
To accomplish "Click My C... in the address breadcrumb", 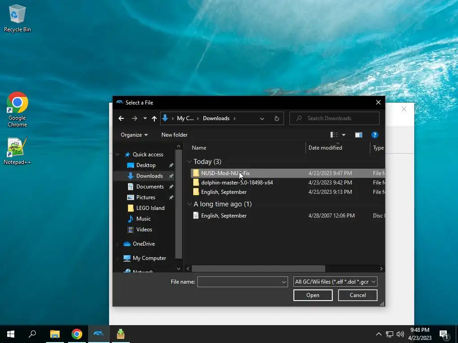I will coord(185,118).
